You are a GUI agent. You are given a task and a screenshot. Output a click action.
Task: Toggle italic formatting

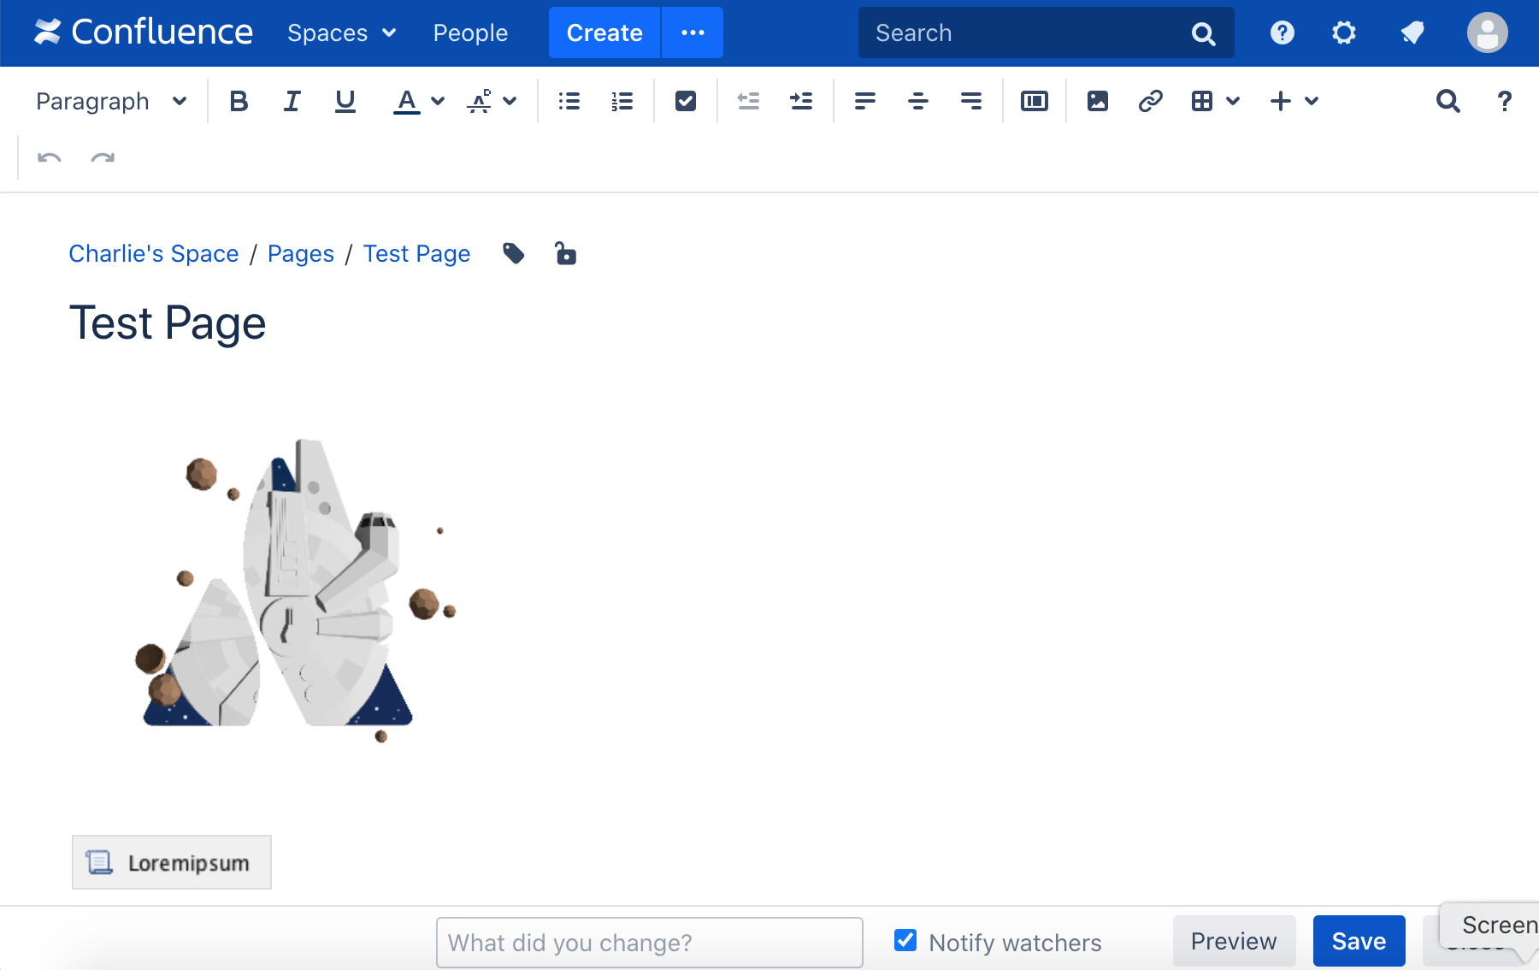292,101
